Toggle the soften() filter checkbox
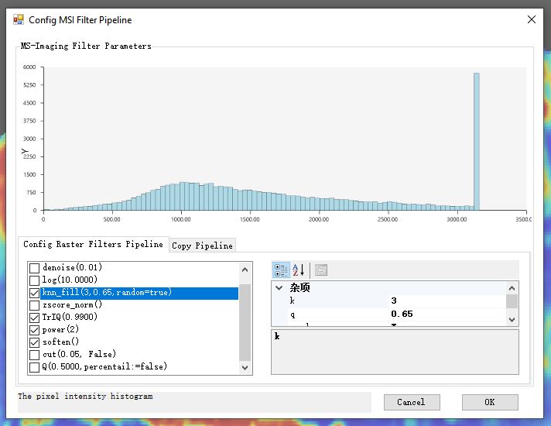This screenshot has width=551, height=426. tap(34, 342)
